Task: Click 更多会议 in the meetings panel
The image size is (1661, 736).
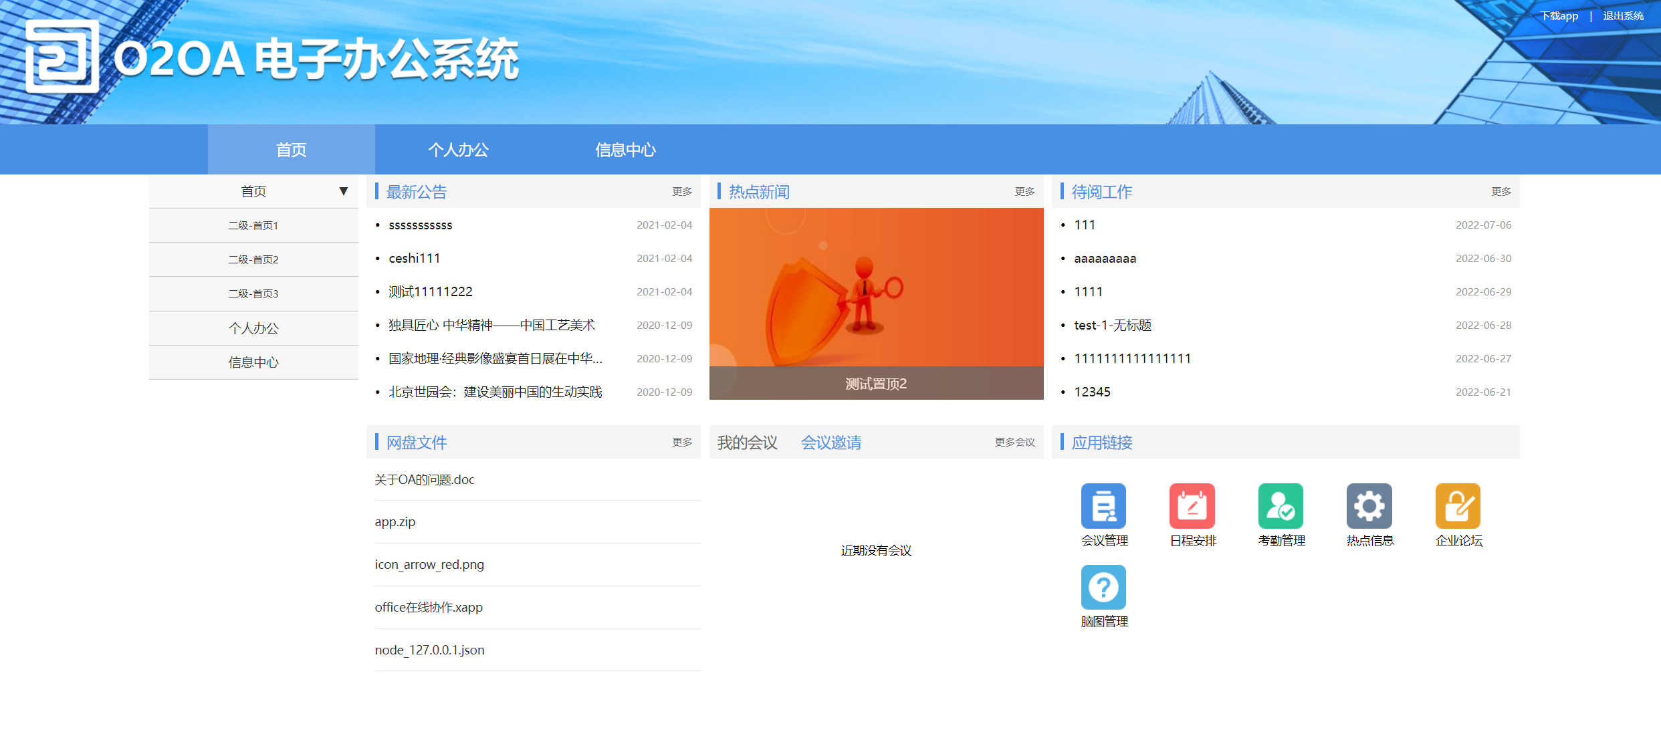Action: [x=1014, y=443]
